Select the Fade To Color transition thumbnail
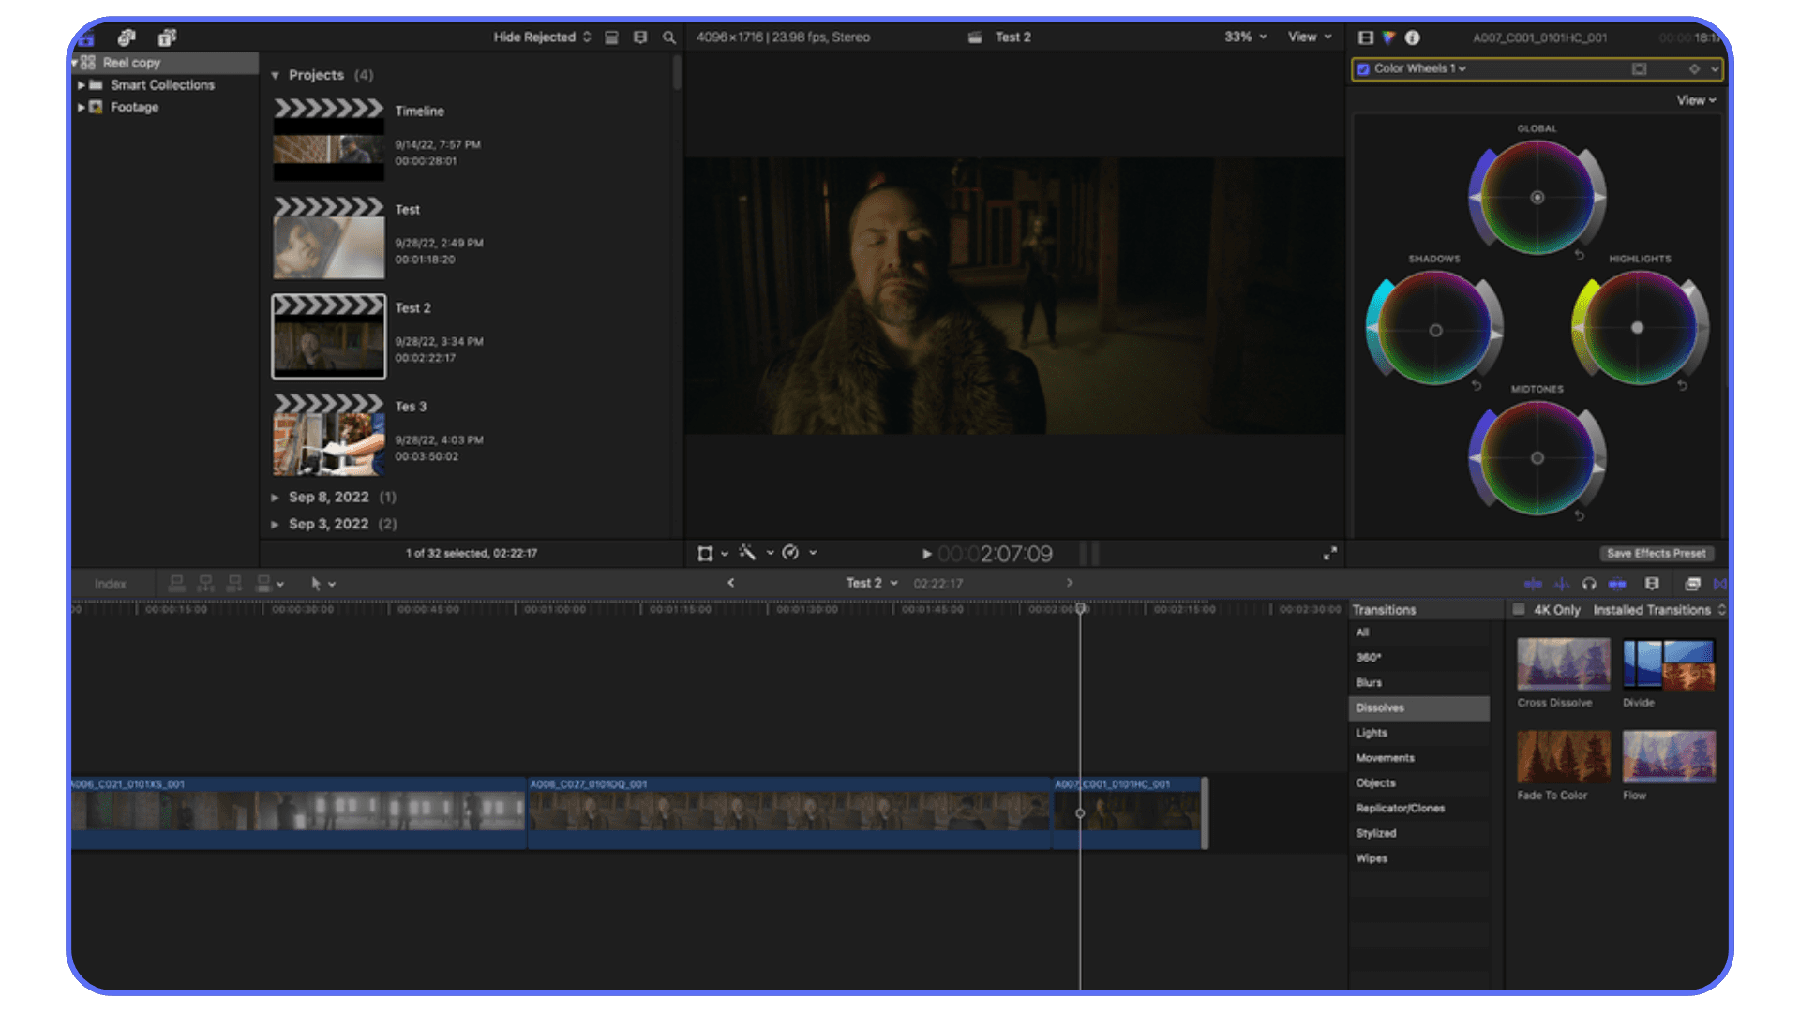The width and height of the screenshot is (1800, 1012). click(x=1564, y=757)
